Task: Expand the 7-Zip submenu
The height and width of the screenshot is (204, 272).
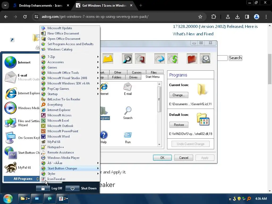Action: click(70, 57)
